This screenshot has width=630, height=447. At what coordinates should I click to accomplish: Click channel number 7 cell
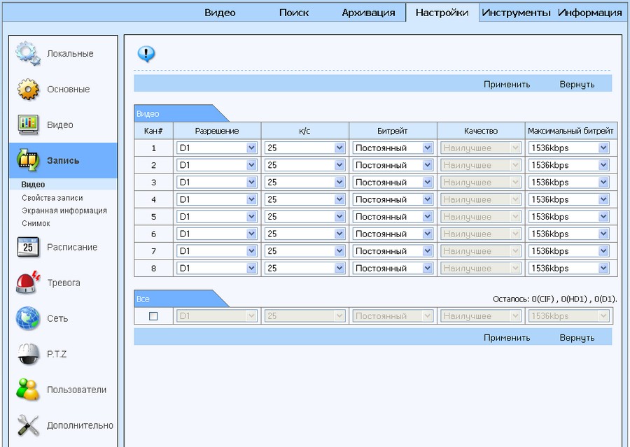pyautogui.click(x=153, y=251)
